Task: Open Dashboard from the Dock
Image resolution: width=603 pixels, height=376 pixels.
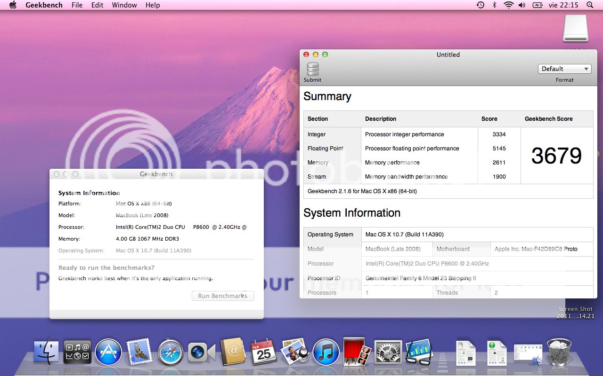Action: (x=77, y=352)
